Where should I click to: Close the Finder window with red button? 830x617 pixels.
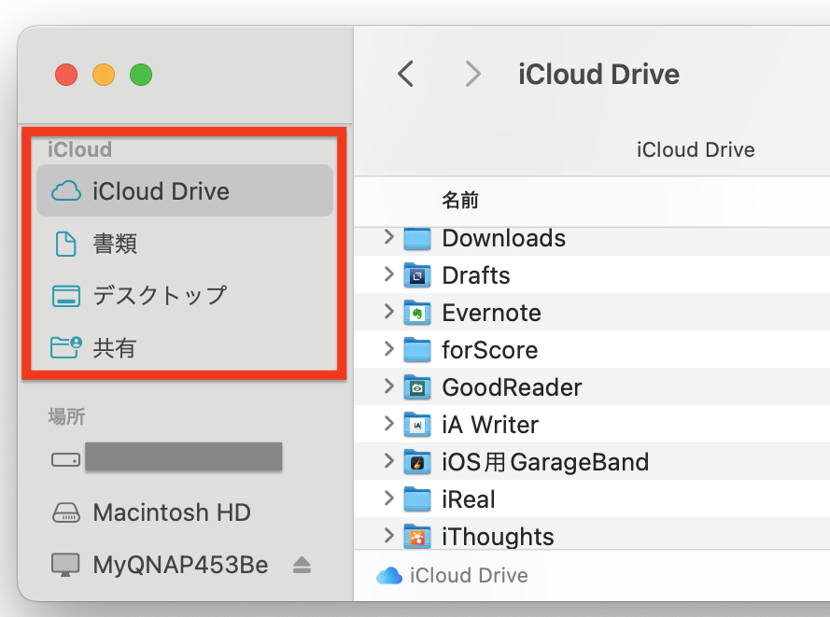(66, 75)
